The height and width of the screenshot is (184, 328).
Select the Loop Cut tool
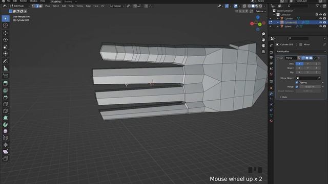pyautogui.click(x=6, y=104)
